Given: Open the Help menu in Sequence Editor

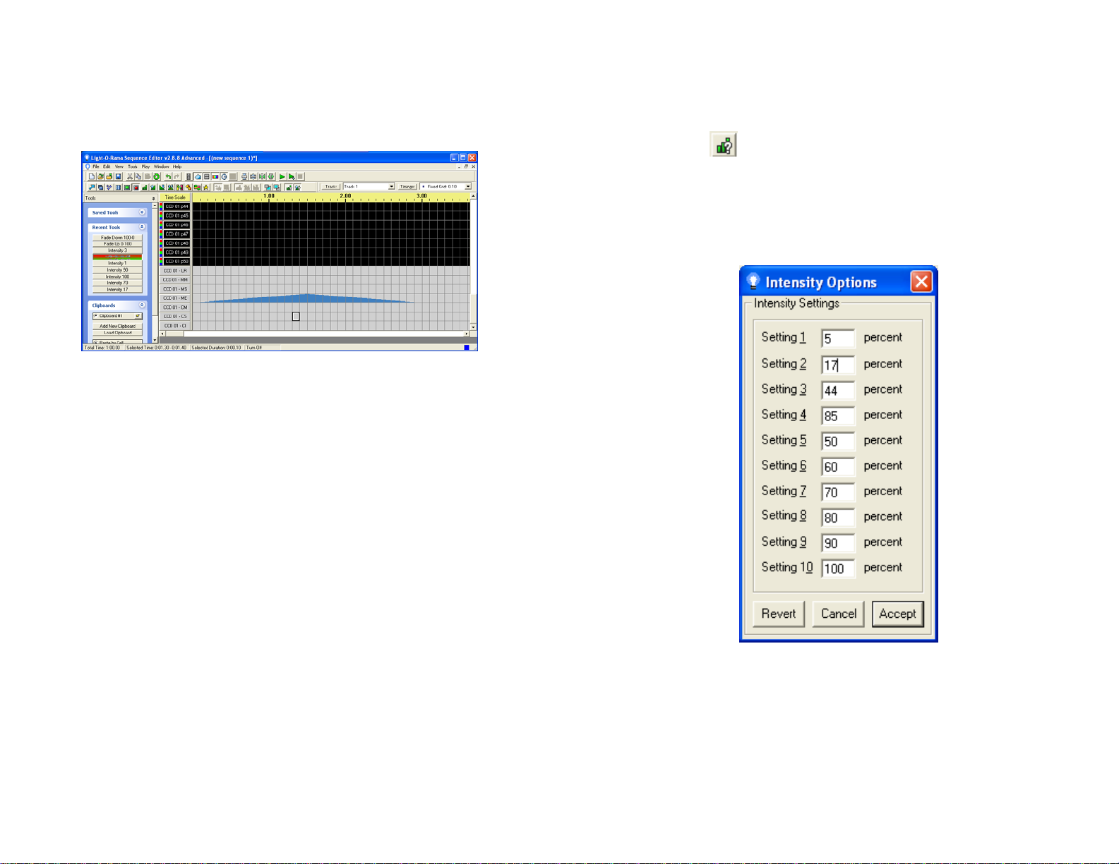Looking at the screenshot, I should 177,166.
